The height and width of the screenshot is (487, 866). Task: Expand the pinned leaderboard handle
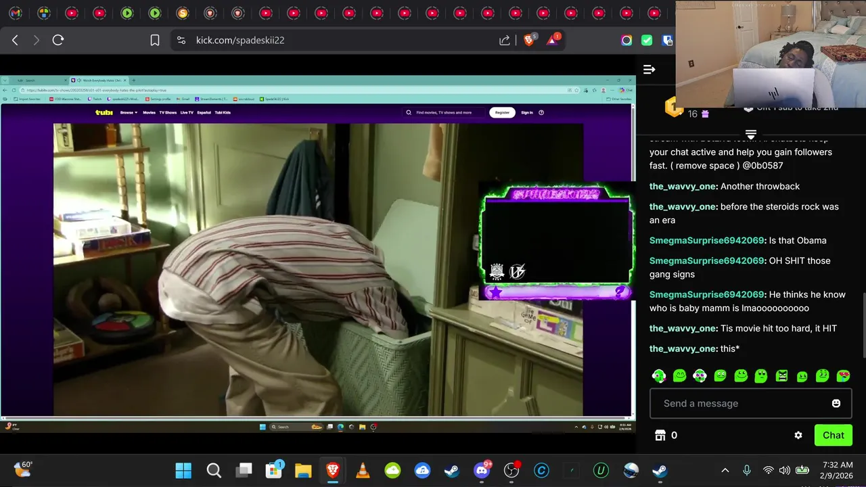point(750,134)
